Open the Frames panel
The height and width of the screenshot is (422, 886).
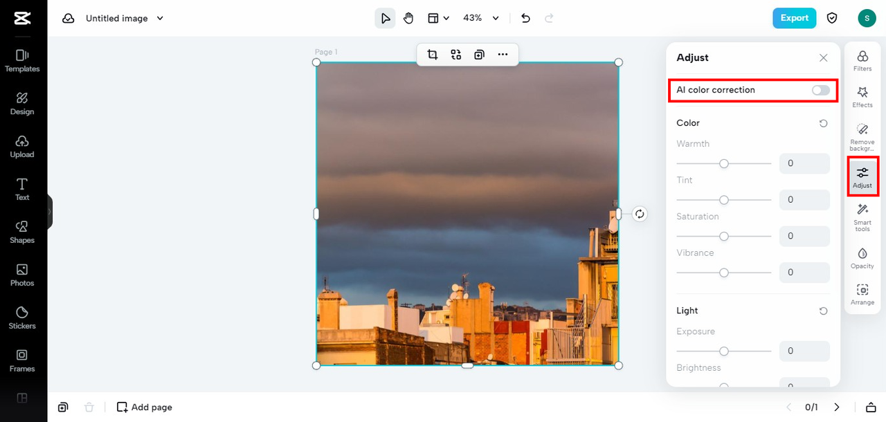22,361
